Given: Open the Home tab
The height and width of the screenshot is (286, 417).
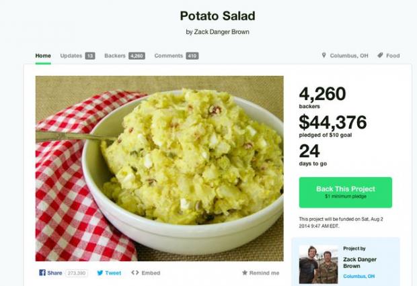Looking at the screenshot, I should click(43, 56).
